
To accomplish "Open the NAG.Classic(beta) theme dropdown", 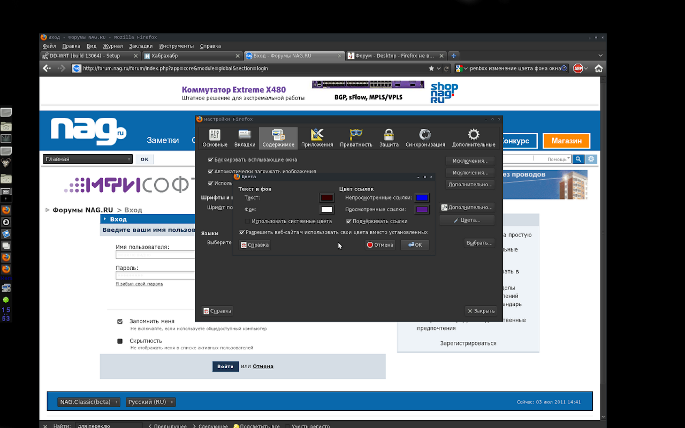I will pyautogui.click(x=88, y=402).
